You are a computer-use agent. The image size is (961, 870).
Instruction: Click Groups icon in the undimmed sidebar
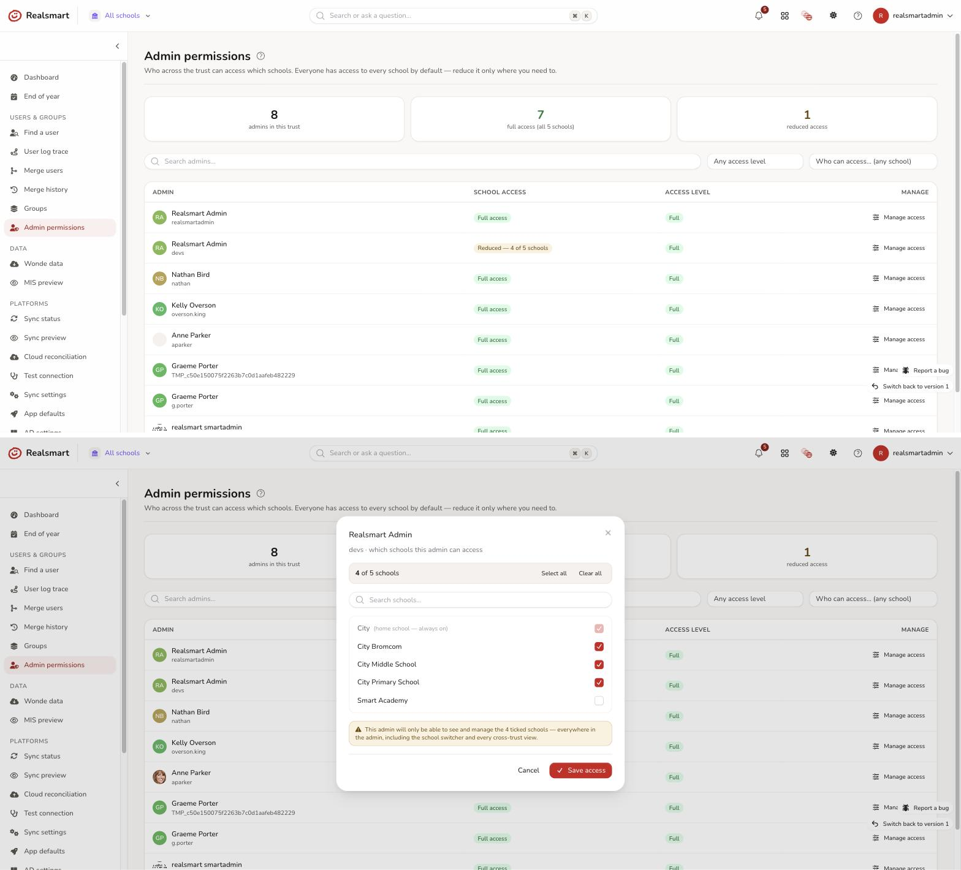click(x=14, y=209)
